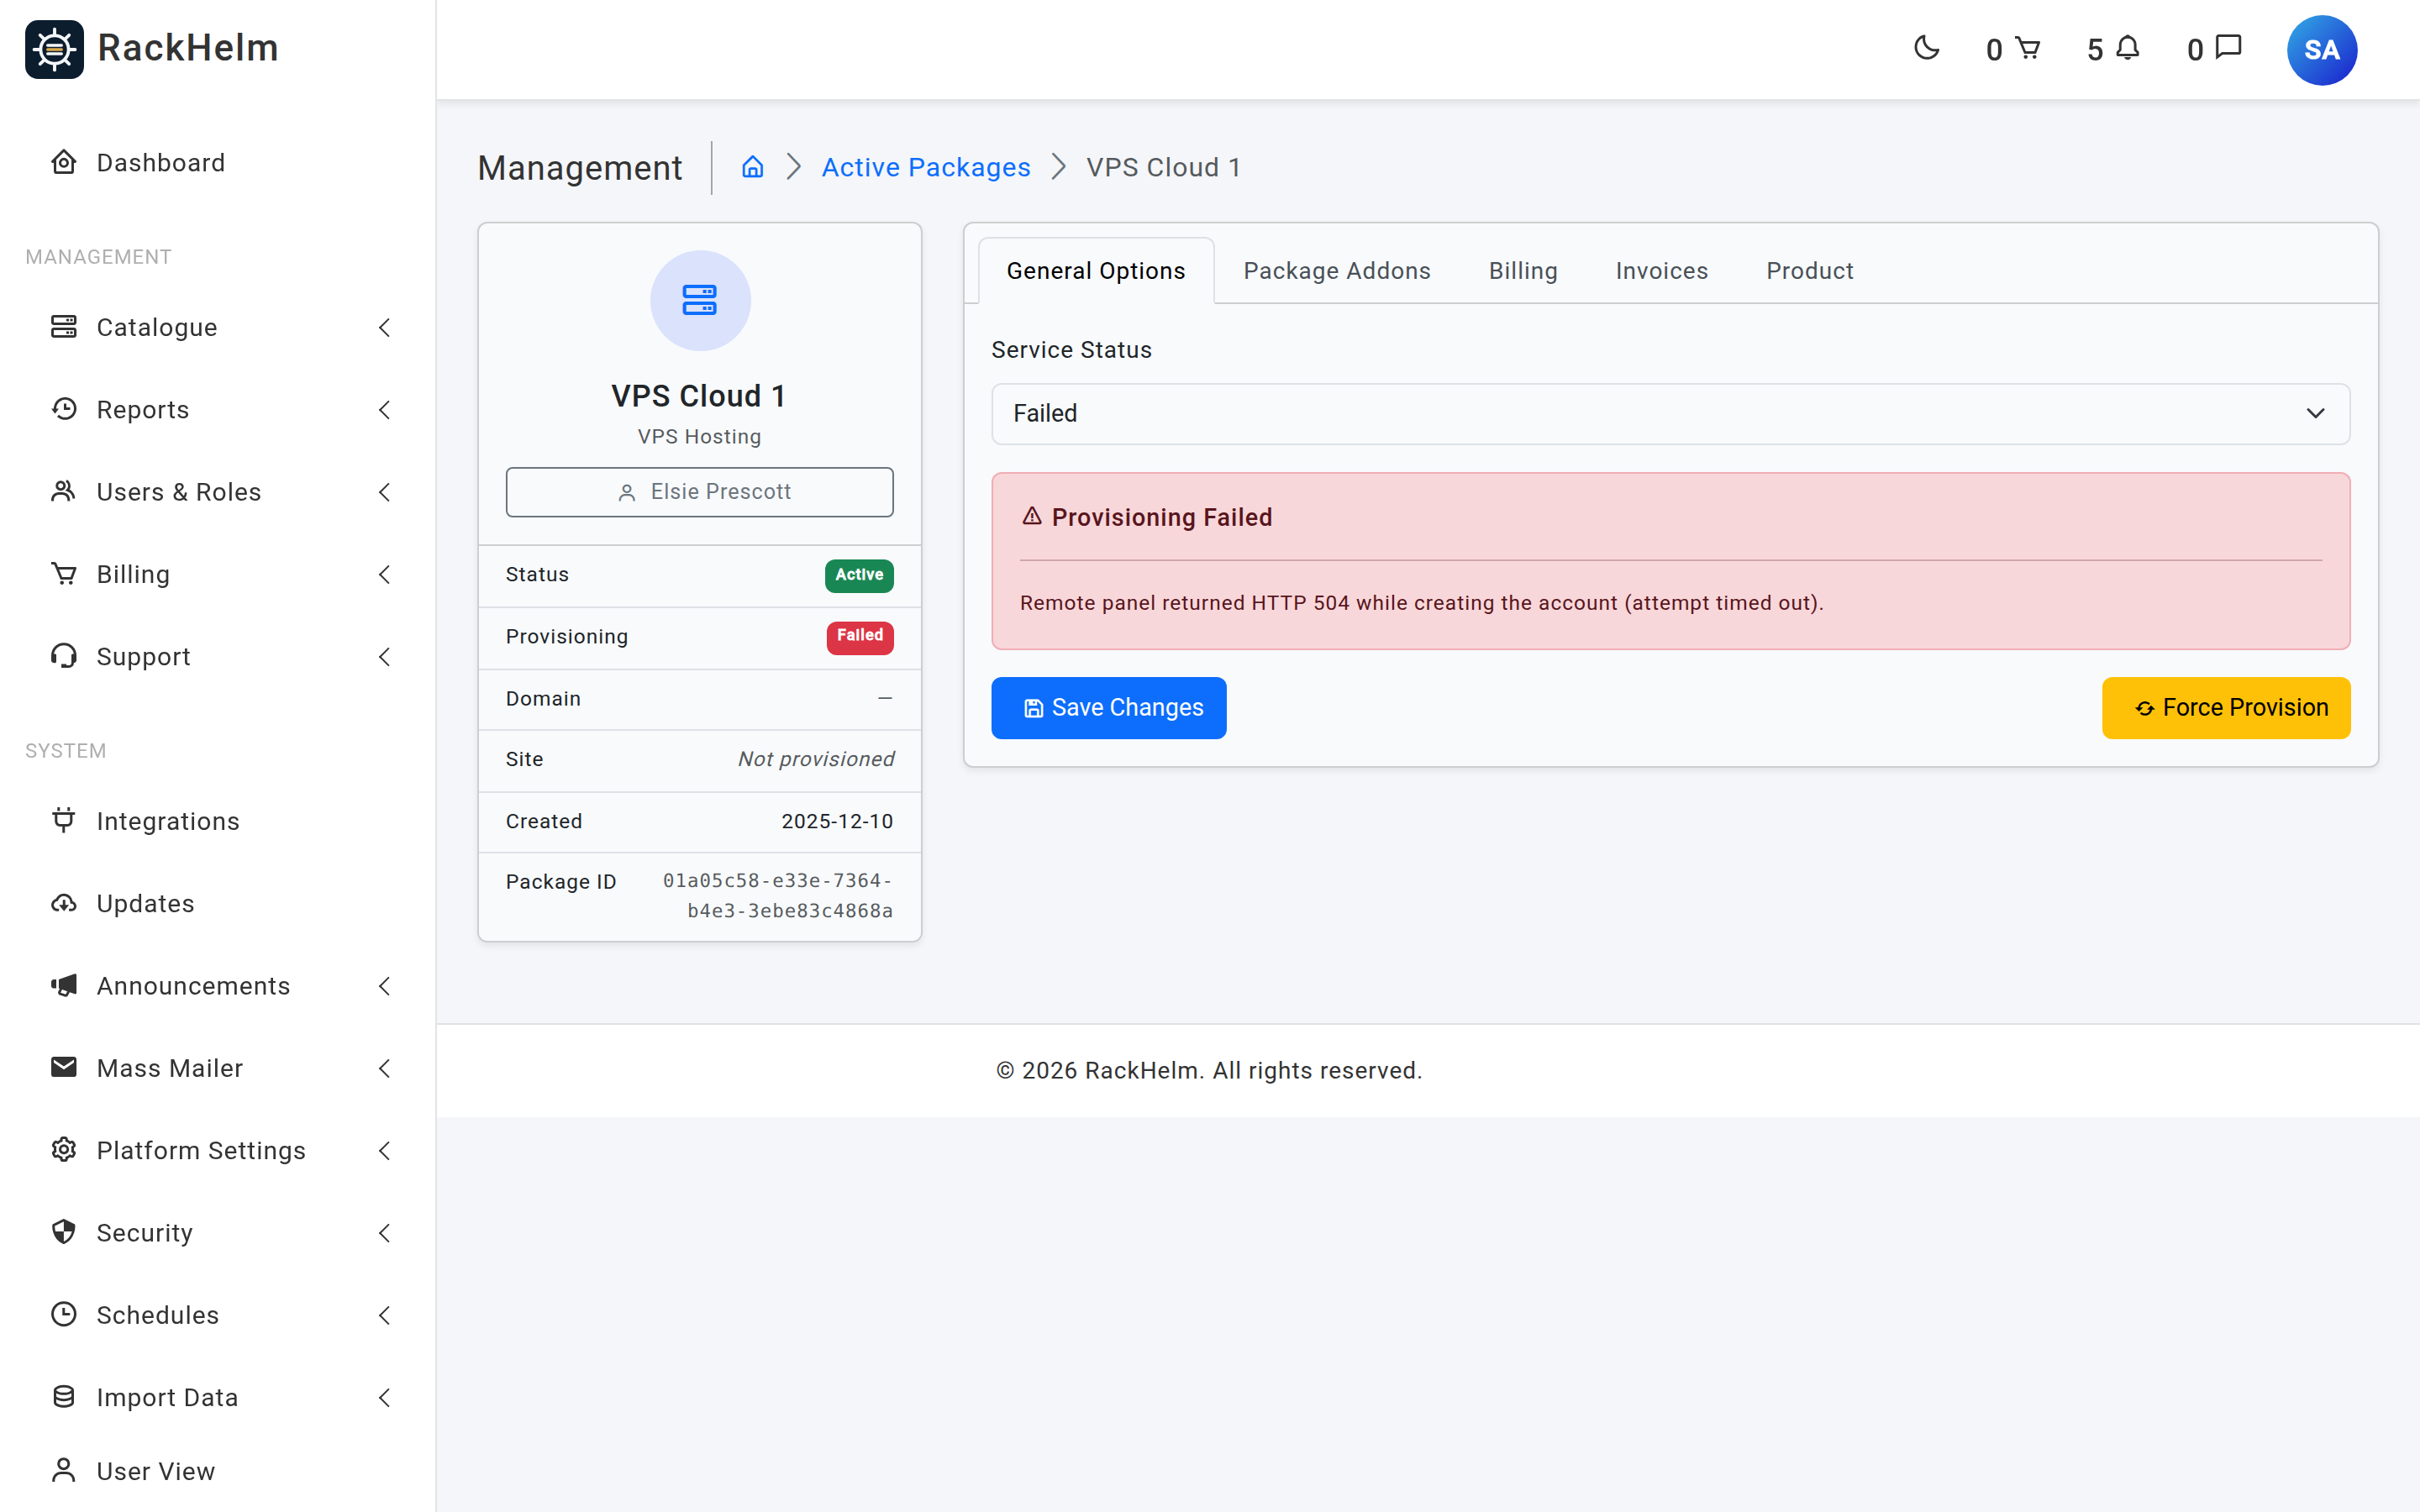Expand the Reports menu chevron

[x=384, y=409]
